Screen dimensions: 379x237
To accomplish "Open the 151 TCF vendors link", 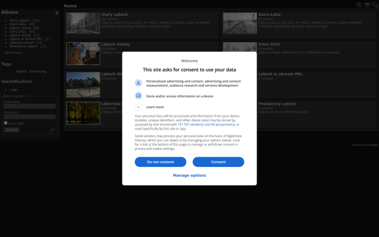I will [x=206, y=125].
